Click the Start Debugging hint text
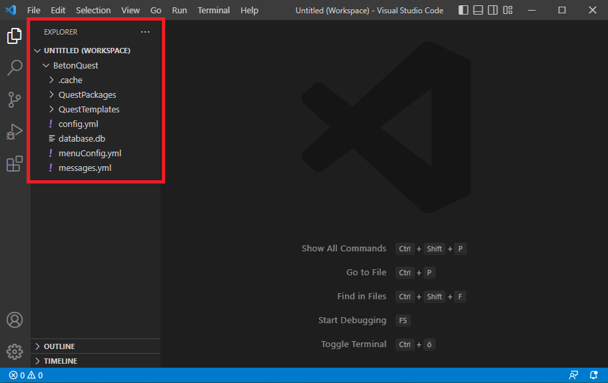The width and height of the screenshot is (608, 383). pyautogui.click(x=352, y=320)
